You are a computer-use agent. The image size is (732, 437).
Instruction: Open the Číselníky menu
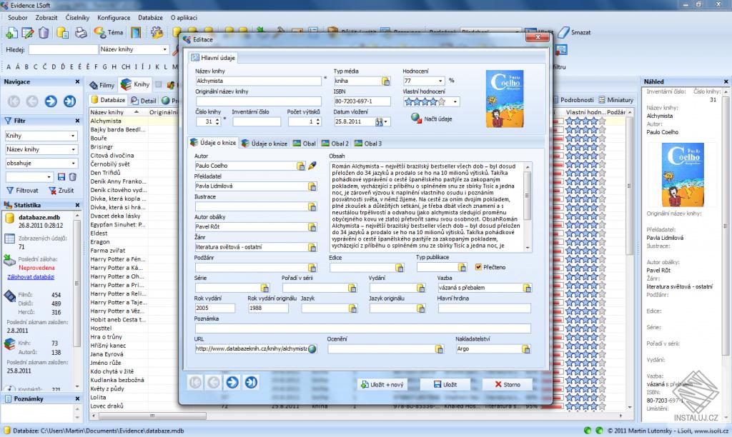pos(77,18)
